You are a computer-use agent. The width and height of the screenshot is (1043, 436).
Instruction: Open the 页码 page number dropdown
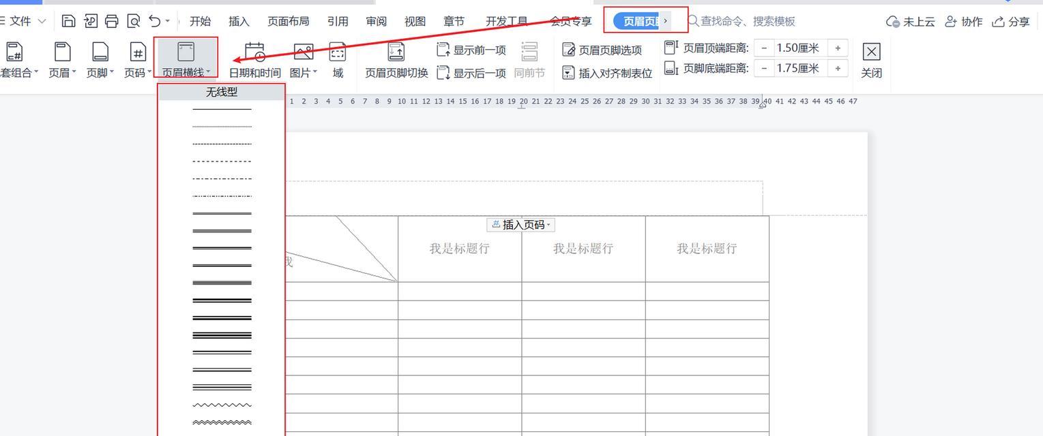click(x=138, y=60)
